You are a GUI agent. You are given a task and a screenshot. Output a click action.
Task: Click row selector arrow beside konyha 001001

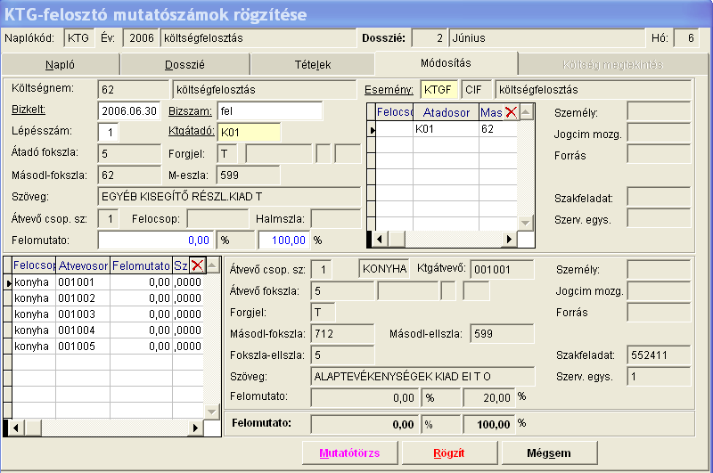click(8, 282)
